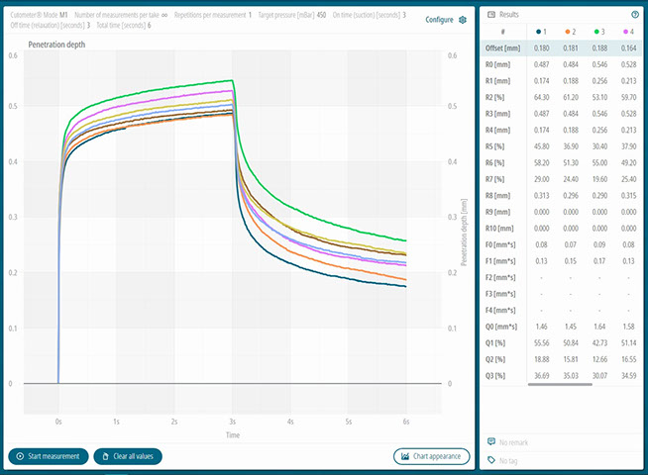Click Clear all values button
648x475 pixels.
(x=128, y=456)
